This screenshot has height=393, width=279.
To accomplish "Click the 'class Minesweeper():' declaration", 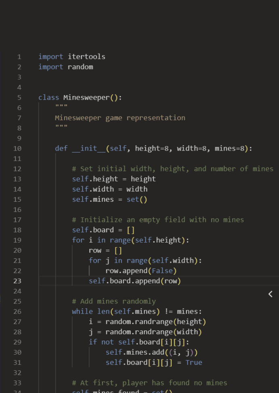I will (x=80, y=98).
